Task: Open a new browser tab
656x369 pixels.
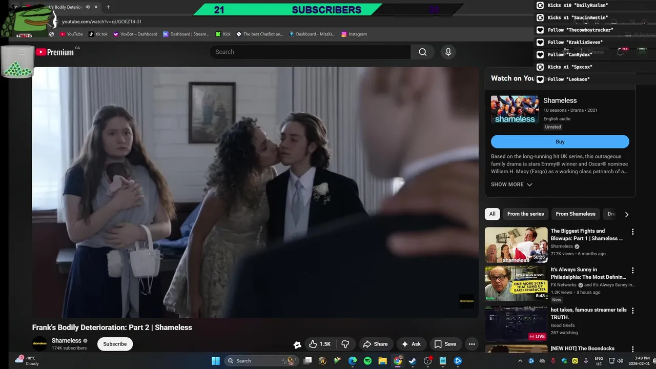Action: [108, 7]
